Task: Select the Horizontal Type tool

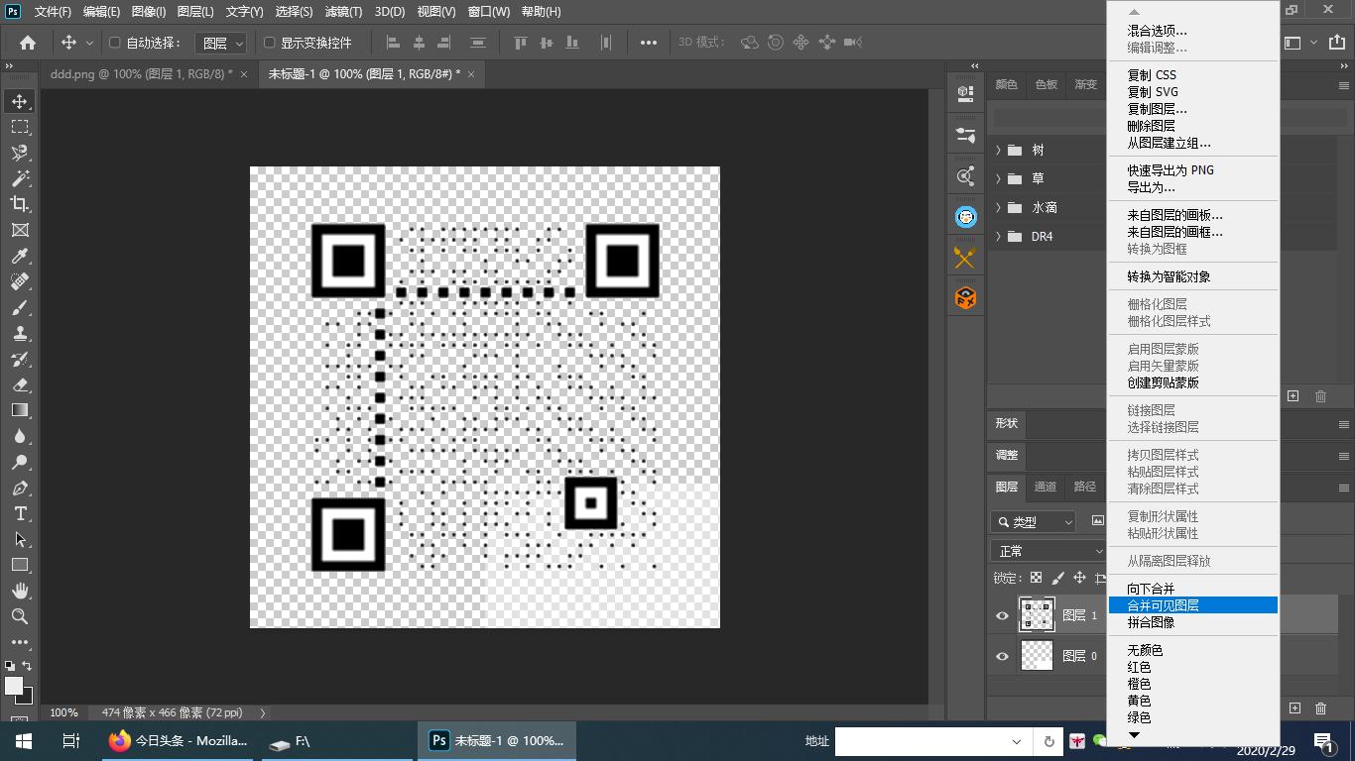Action: tap(20, 513)
